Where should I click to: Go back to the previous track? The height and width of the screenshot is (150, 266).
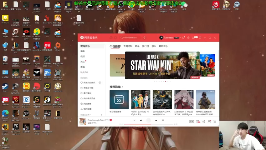[141, 120]
